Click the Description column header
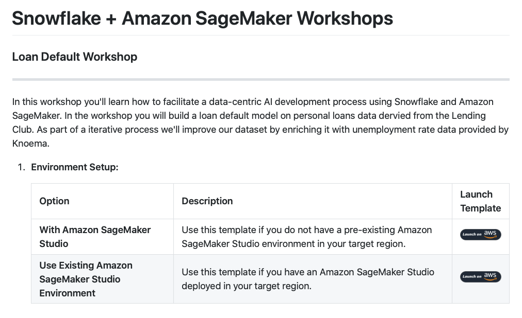Viewport: 522px width, 318px height. (207, 201)
